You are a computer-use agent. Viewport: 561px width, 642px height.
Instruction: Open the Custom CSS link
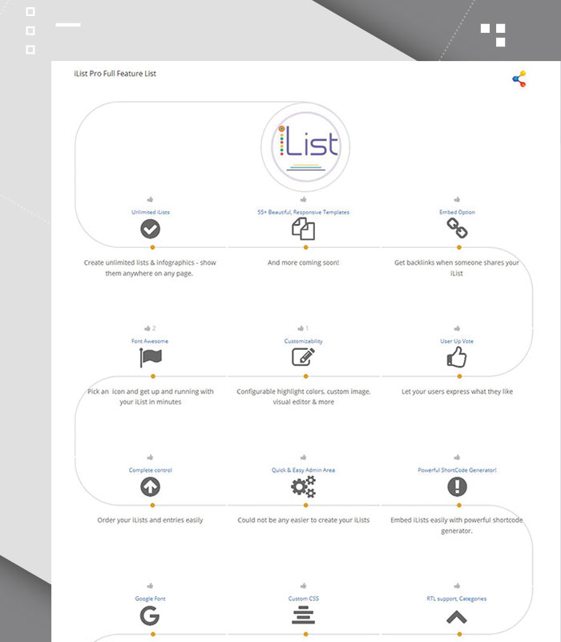click(x=304, y=599)
